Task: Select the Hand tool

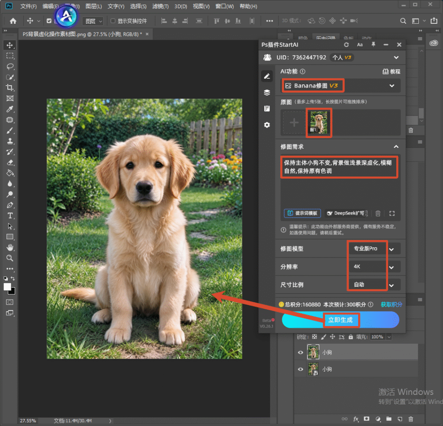Action: (10, 247)
